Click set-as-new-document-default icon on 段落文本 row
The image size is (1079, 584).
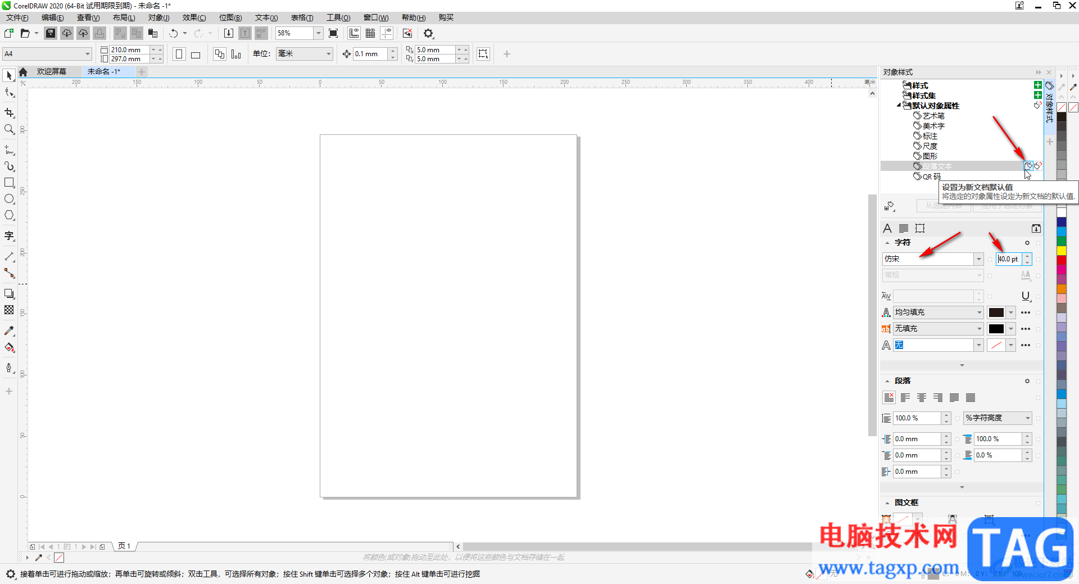(1028, 166)
